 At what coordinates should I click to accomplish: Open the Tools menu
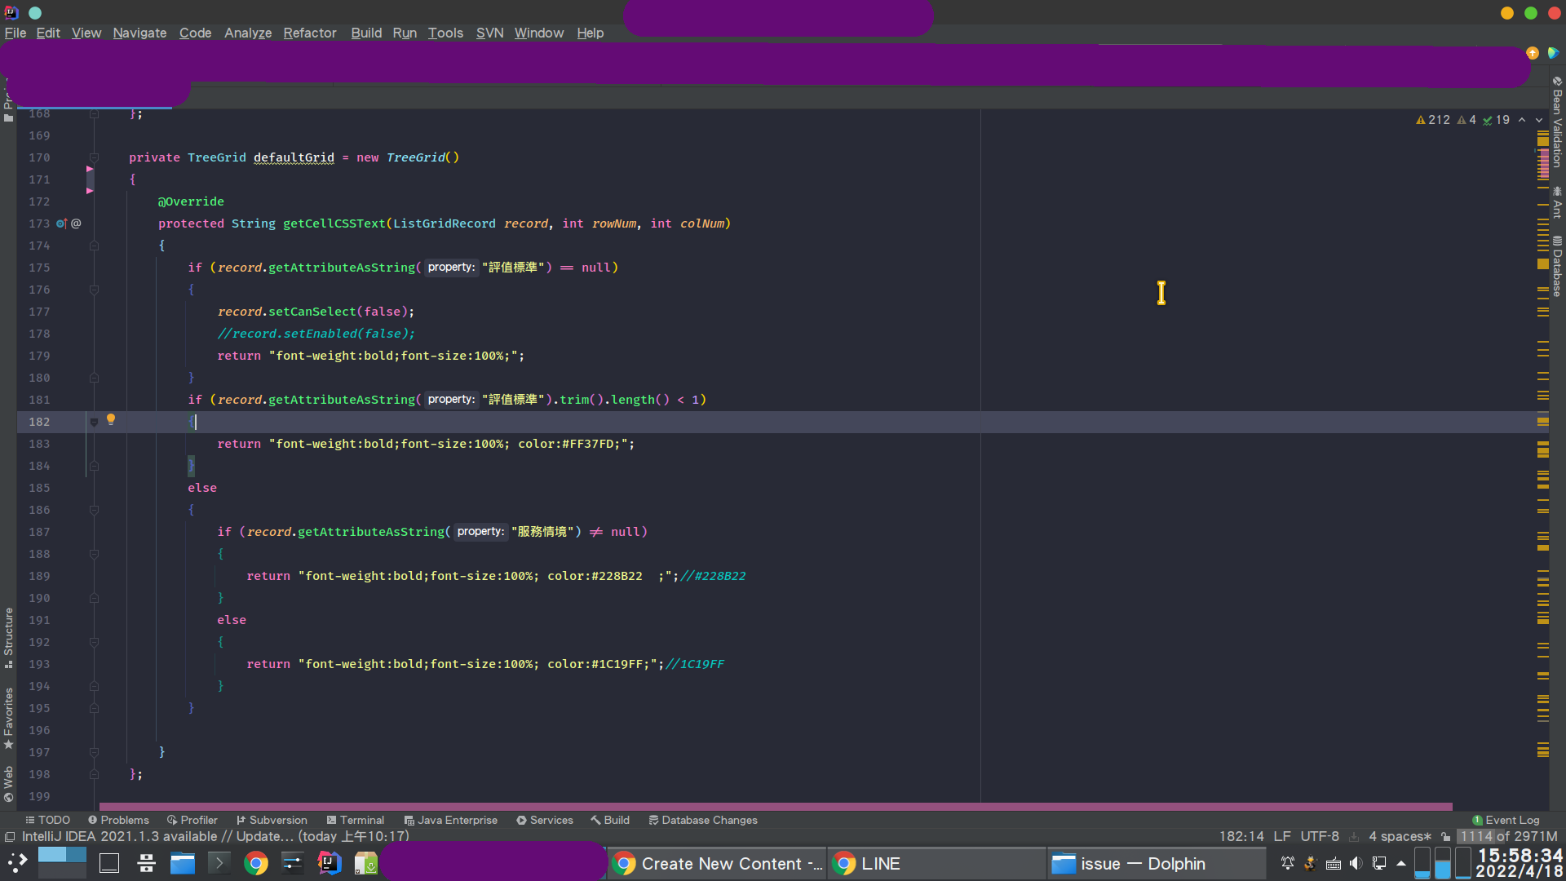click(x=445, y=33)
